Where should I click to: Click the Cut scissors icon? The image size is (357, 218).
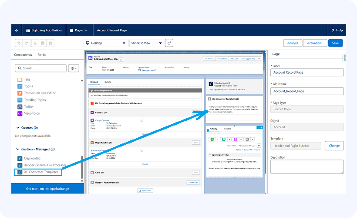tap(35, 43)
